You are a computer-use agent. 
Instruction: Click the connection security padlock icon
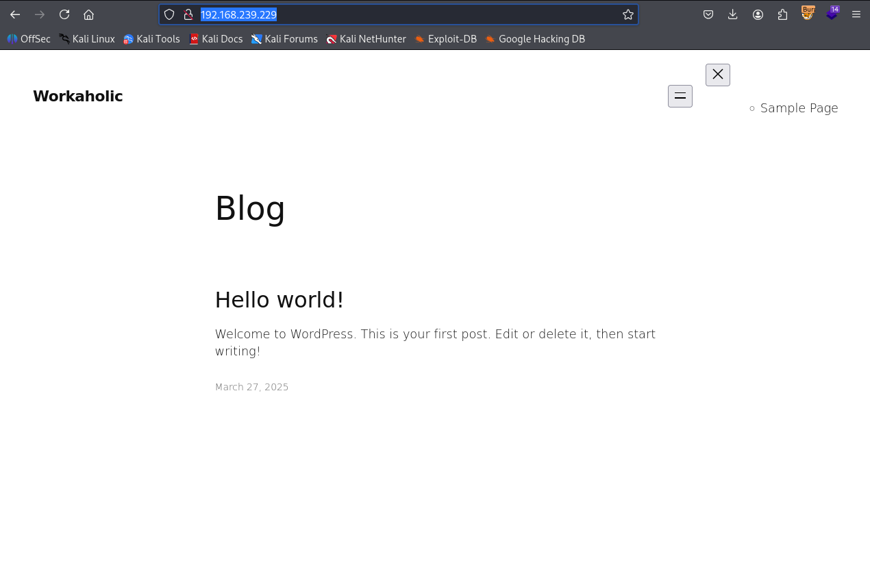[188, 14]
